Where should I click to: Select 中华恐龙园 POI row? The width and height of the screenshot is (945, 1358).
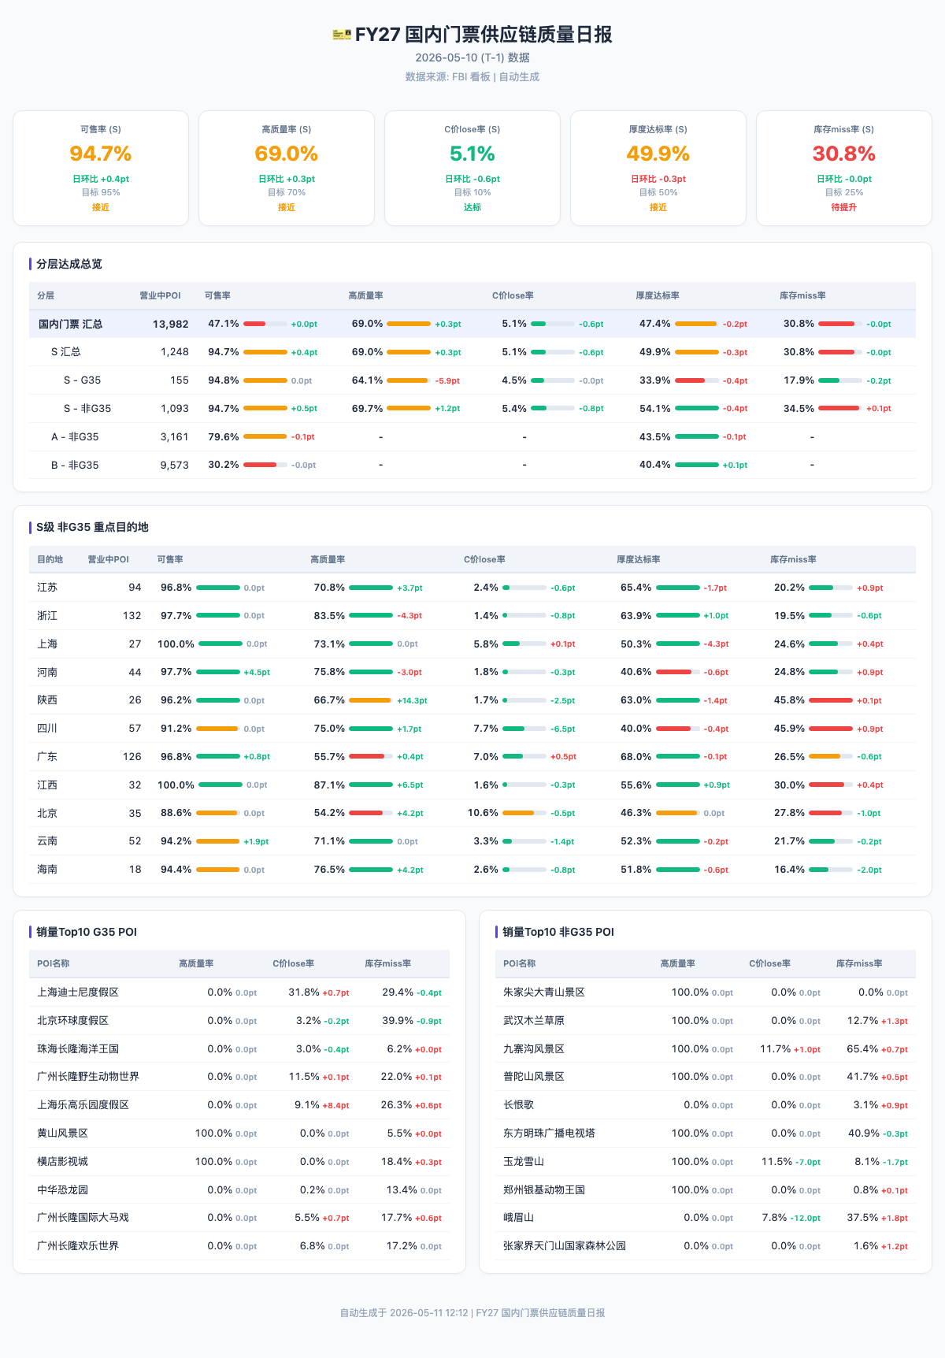(x=239, y=1189)
